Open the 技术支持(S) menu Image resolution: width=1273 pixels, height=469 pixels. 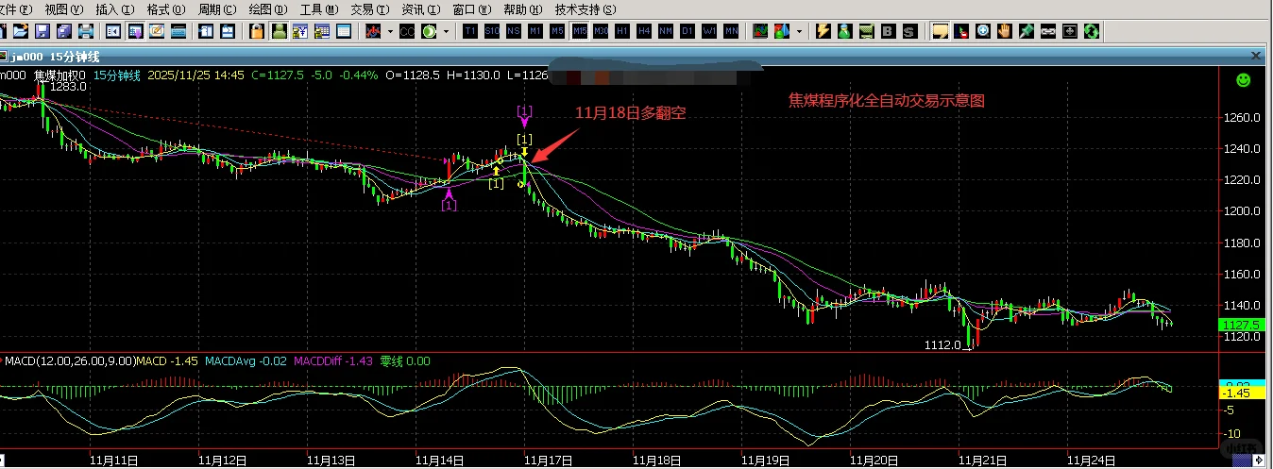tap(585, 9)
